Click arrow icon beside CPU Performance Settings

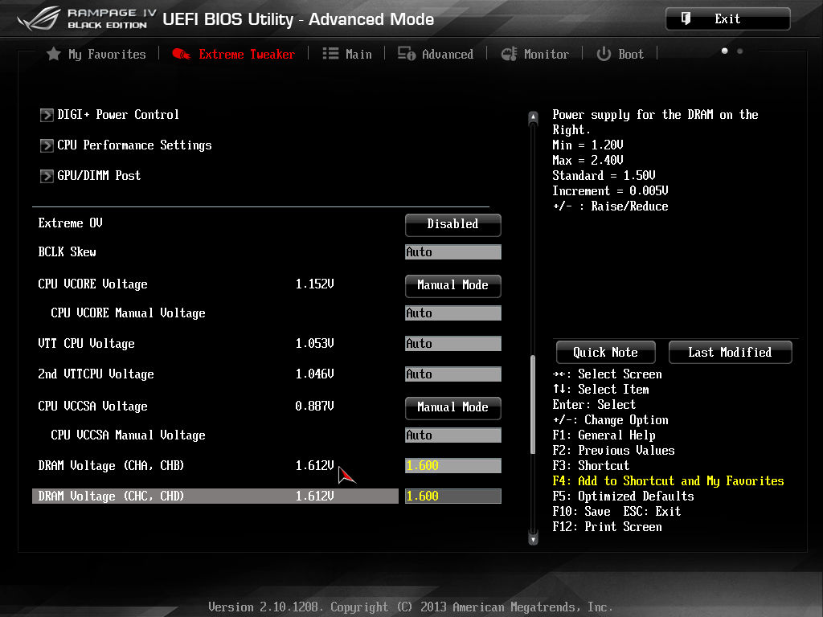(47, 145)
